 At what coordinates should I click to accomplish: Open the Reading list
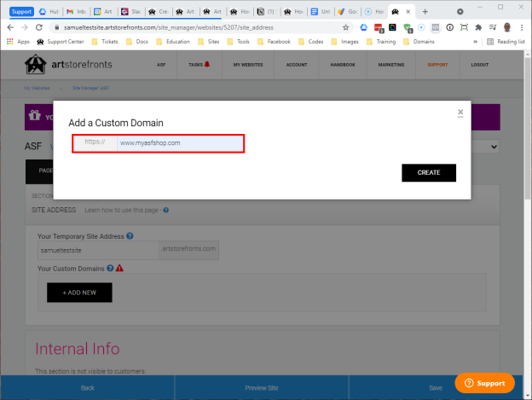[506, 42]
